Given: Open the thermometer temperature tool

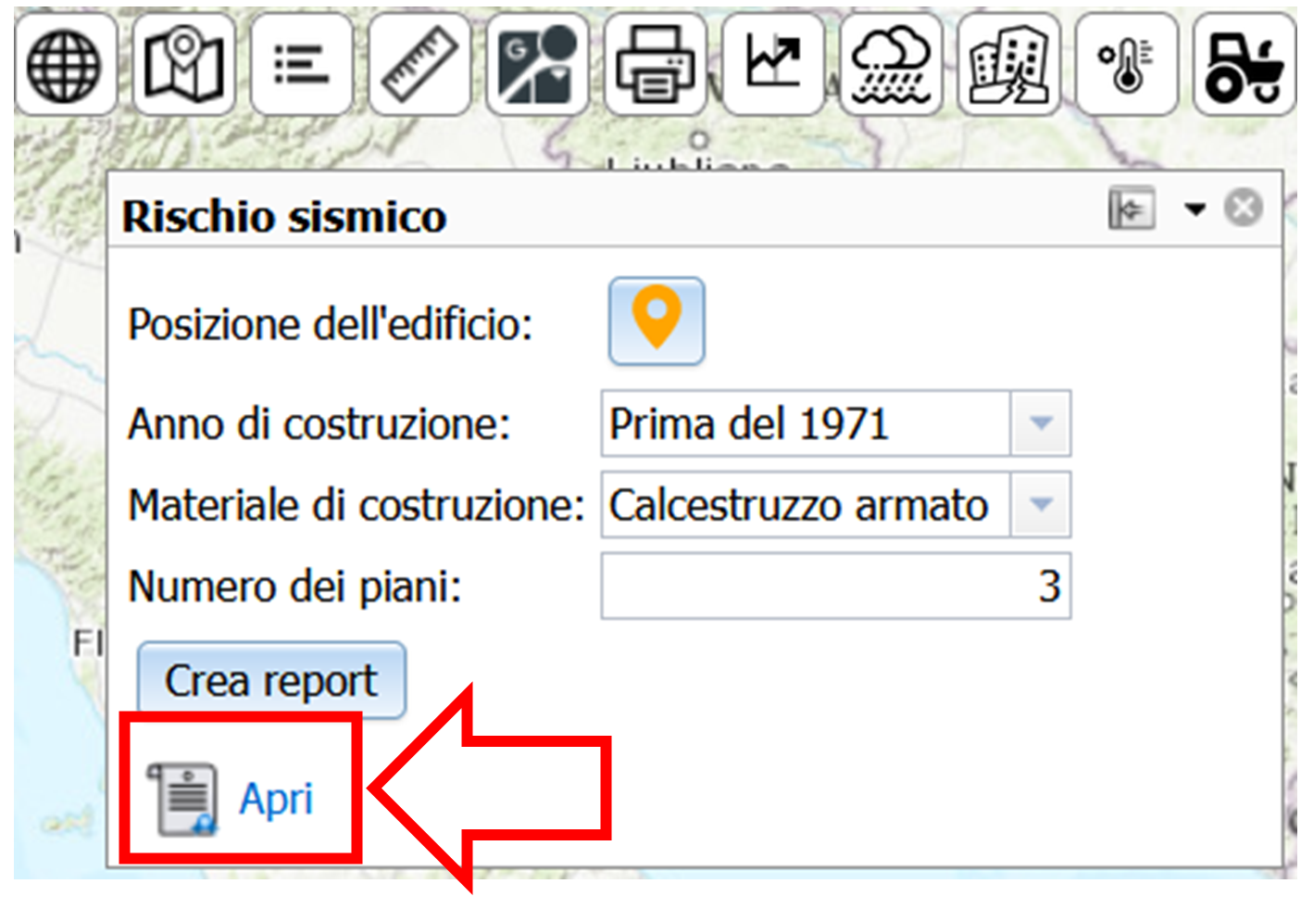Looking at the screenshot, I should pos(1126,66).
